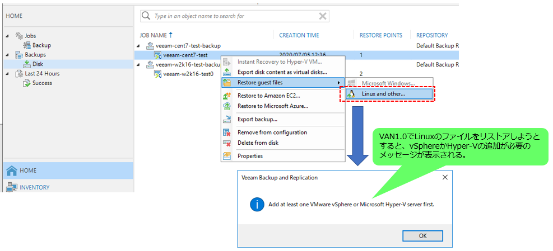
Task: Collapse the Backups tree node
Action: (x=8, y=55)
